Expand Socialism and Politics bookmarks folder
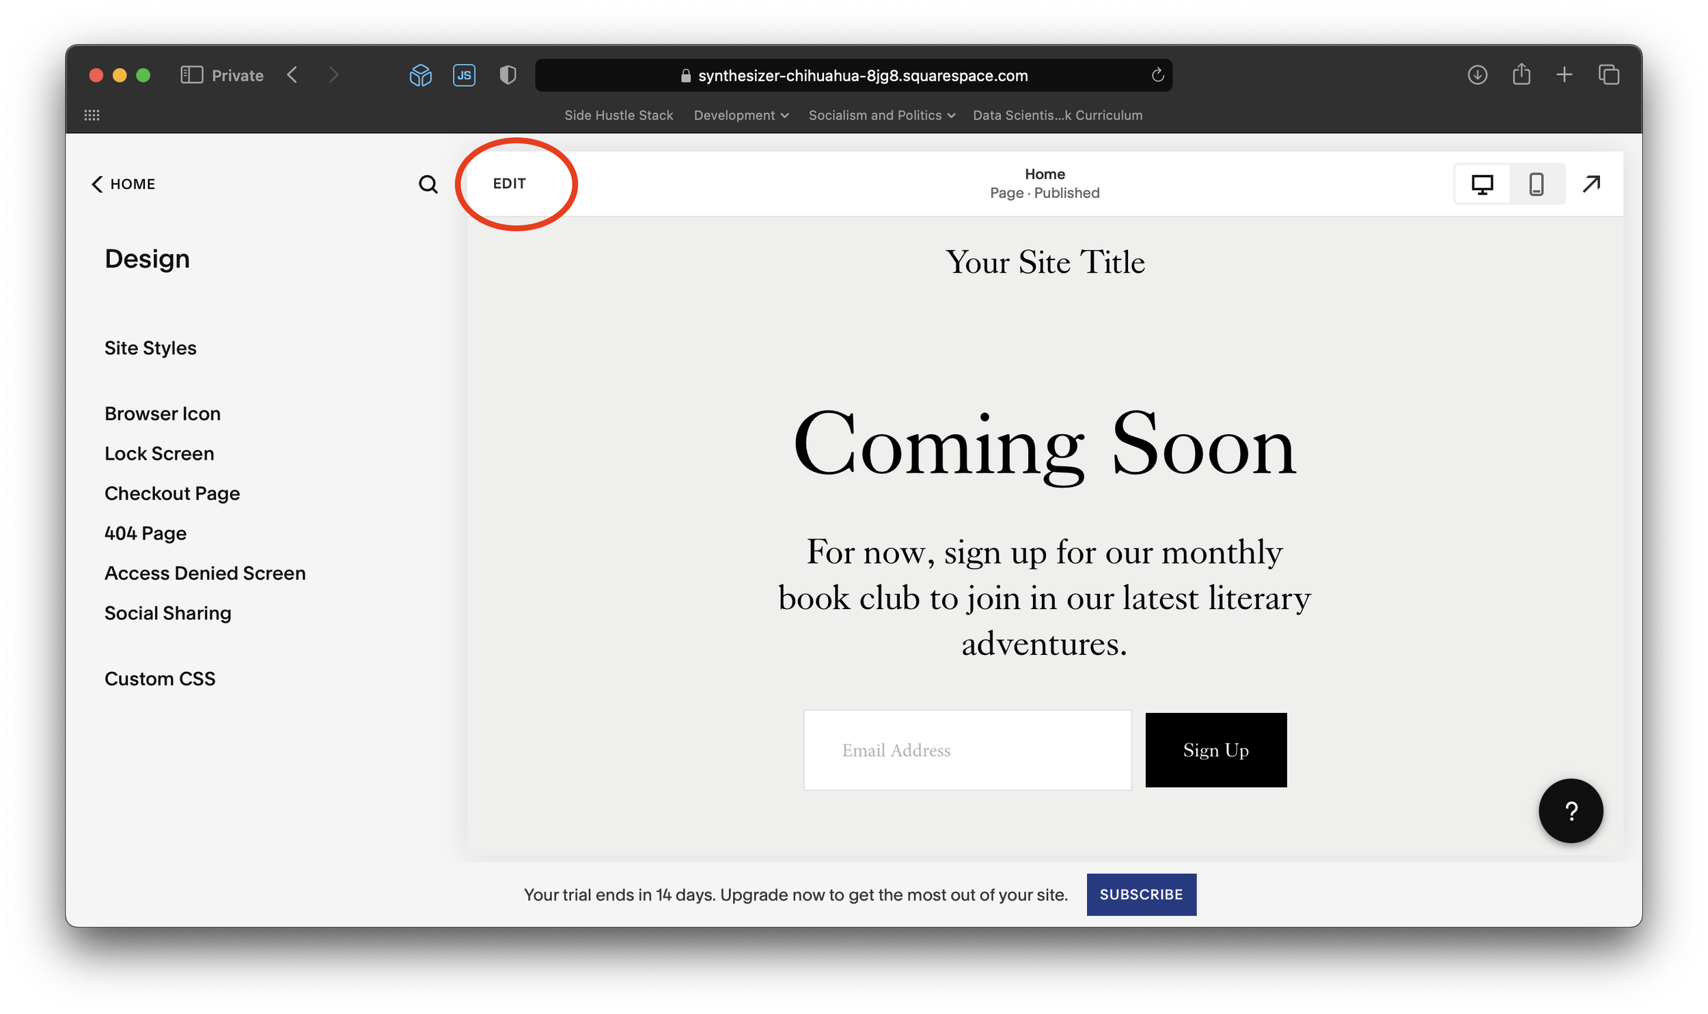1708x1014 pixels. point(881,115)
